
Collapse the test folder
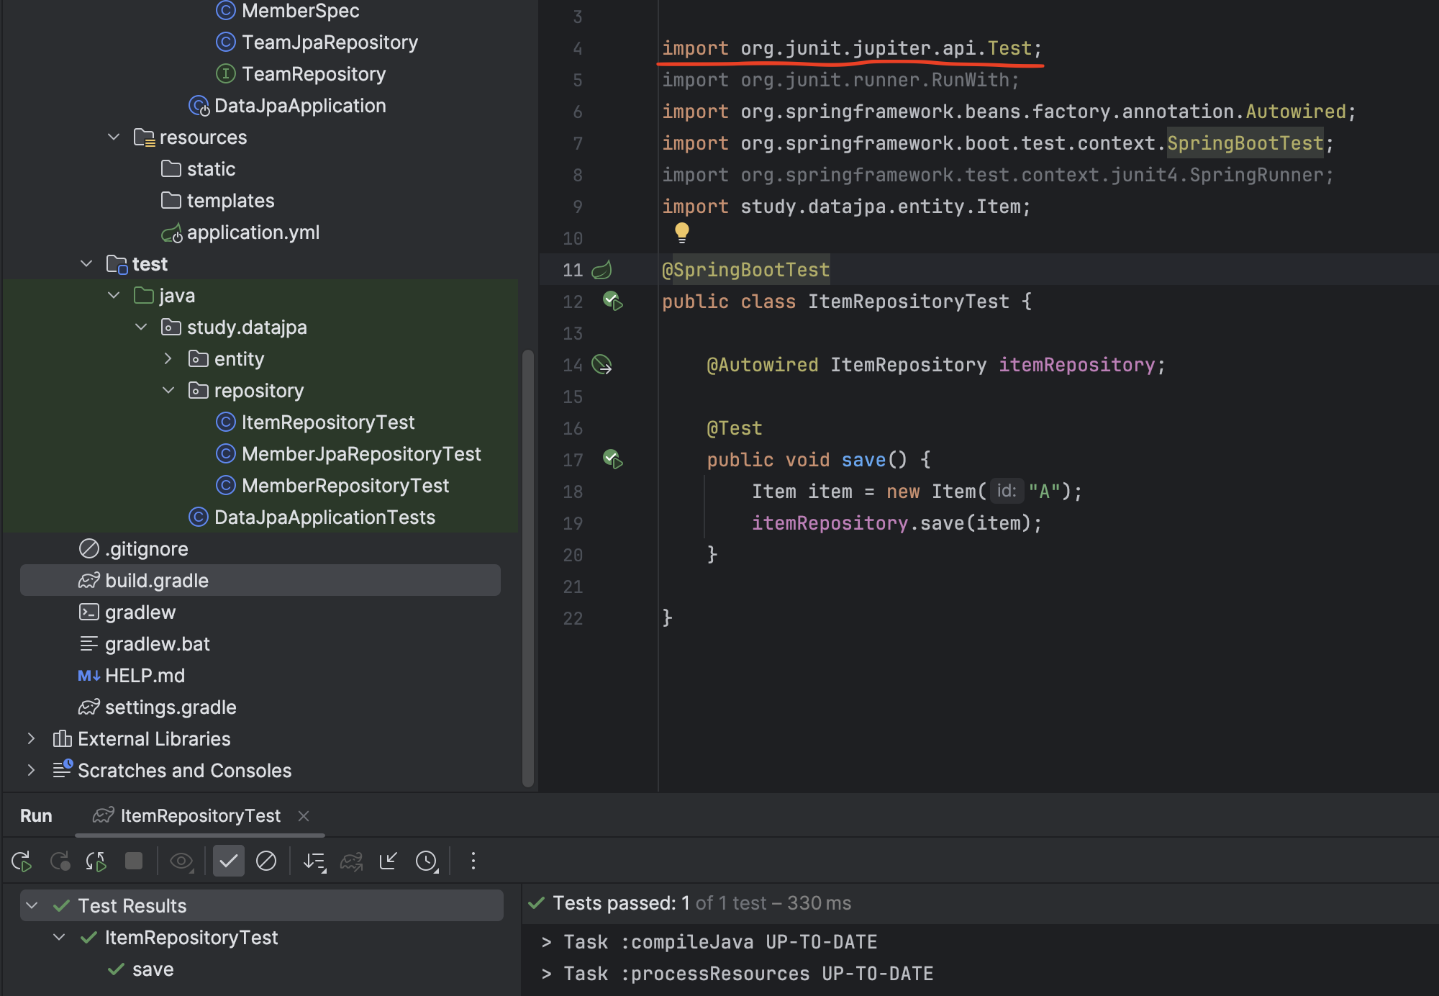pyautogui.click(x=86, y=263)
